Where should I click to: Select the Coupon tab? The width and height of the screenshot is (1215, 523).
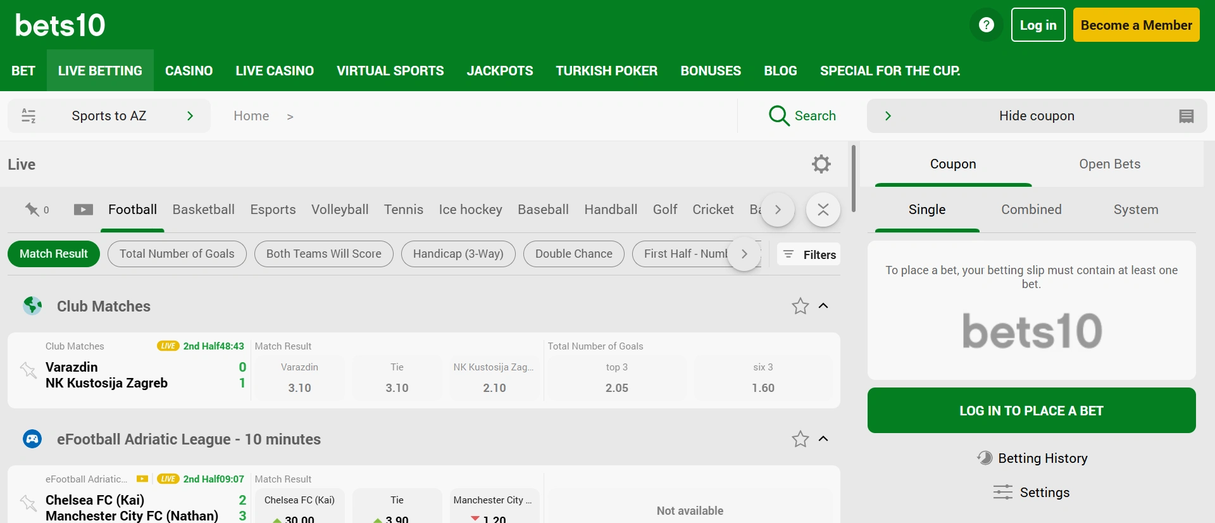953,164
